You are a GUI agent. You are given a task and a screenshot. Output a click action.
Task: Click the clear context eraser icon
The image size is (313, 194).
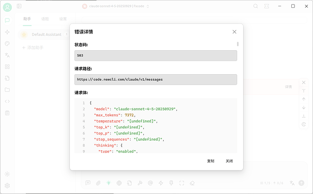192,183
